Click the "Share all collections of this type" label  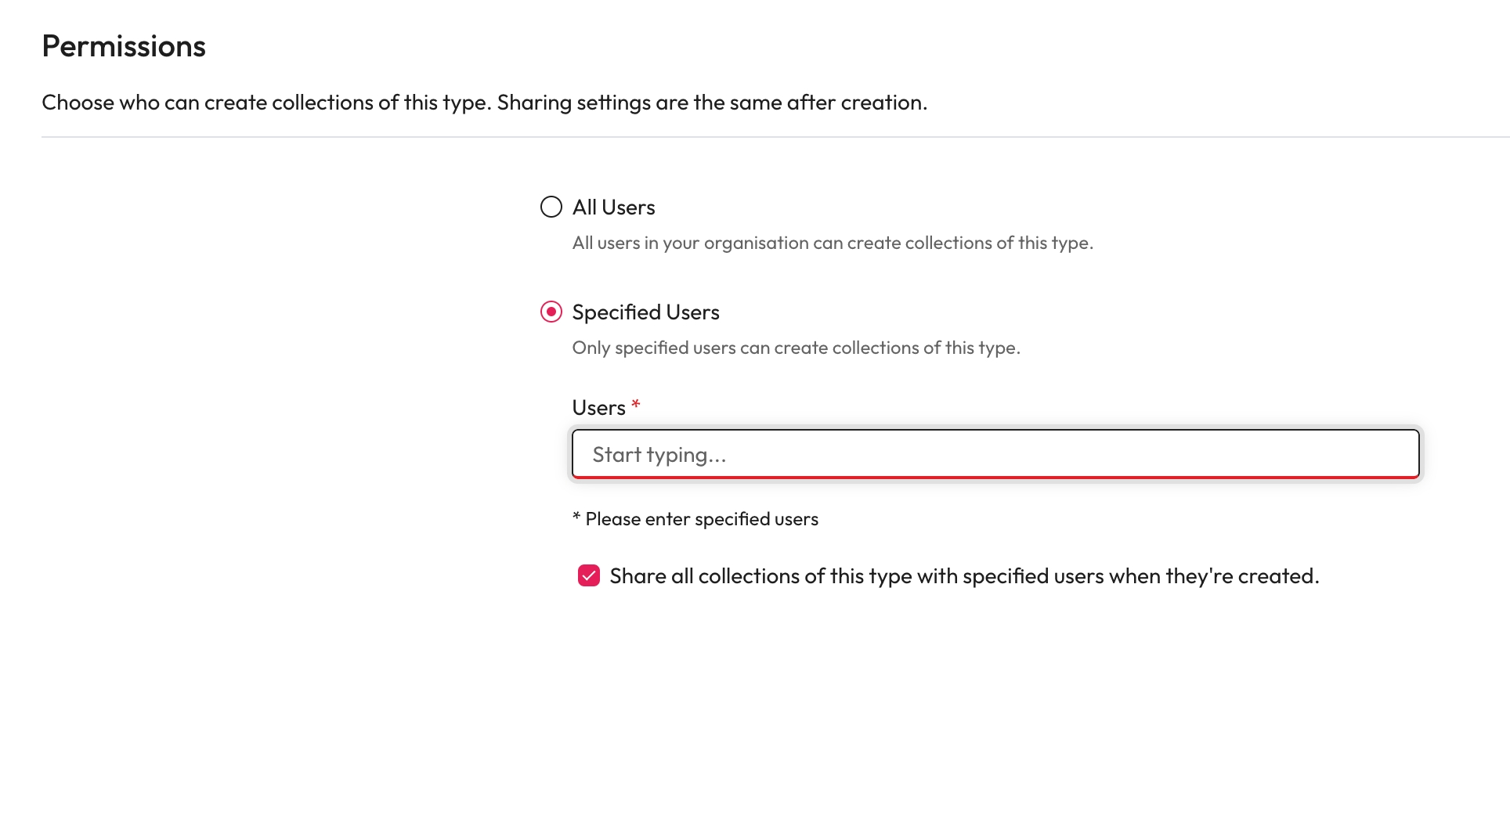963,576
